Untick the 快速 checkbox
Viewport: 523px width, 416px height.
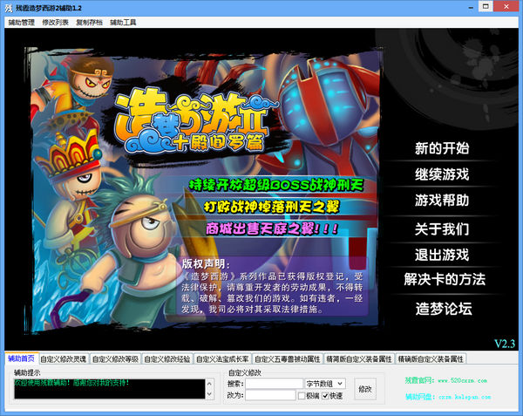(x=325, y=396)
